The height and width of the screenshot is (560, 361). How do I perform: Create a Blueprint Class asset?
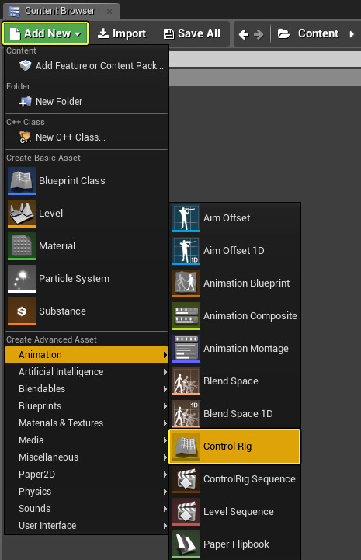tap(86, 181)
